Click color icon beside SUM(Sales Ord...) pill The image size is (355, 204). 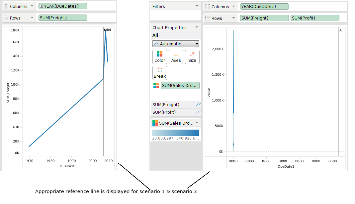tap(156, 86)
